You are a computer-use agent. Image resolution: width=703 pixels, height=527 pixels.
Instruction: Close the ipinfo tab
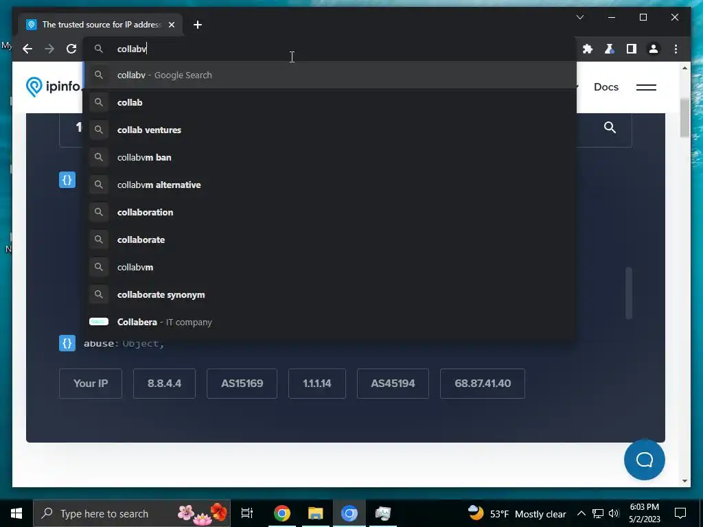click(172, 25)
